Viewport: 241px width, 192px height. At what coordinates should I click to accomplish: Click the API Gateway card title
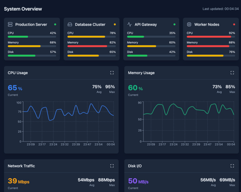[x=146, y=25]
